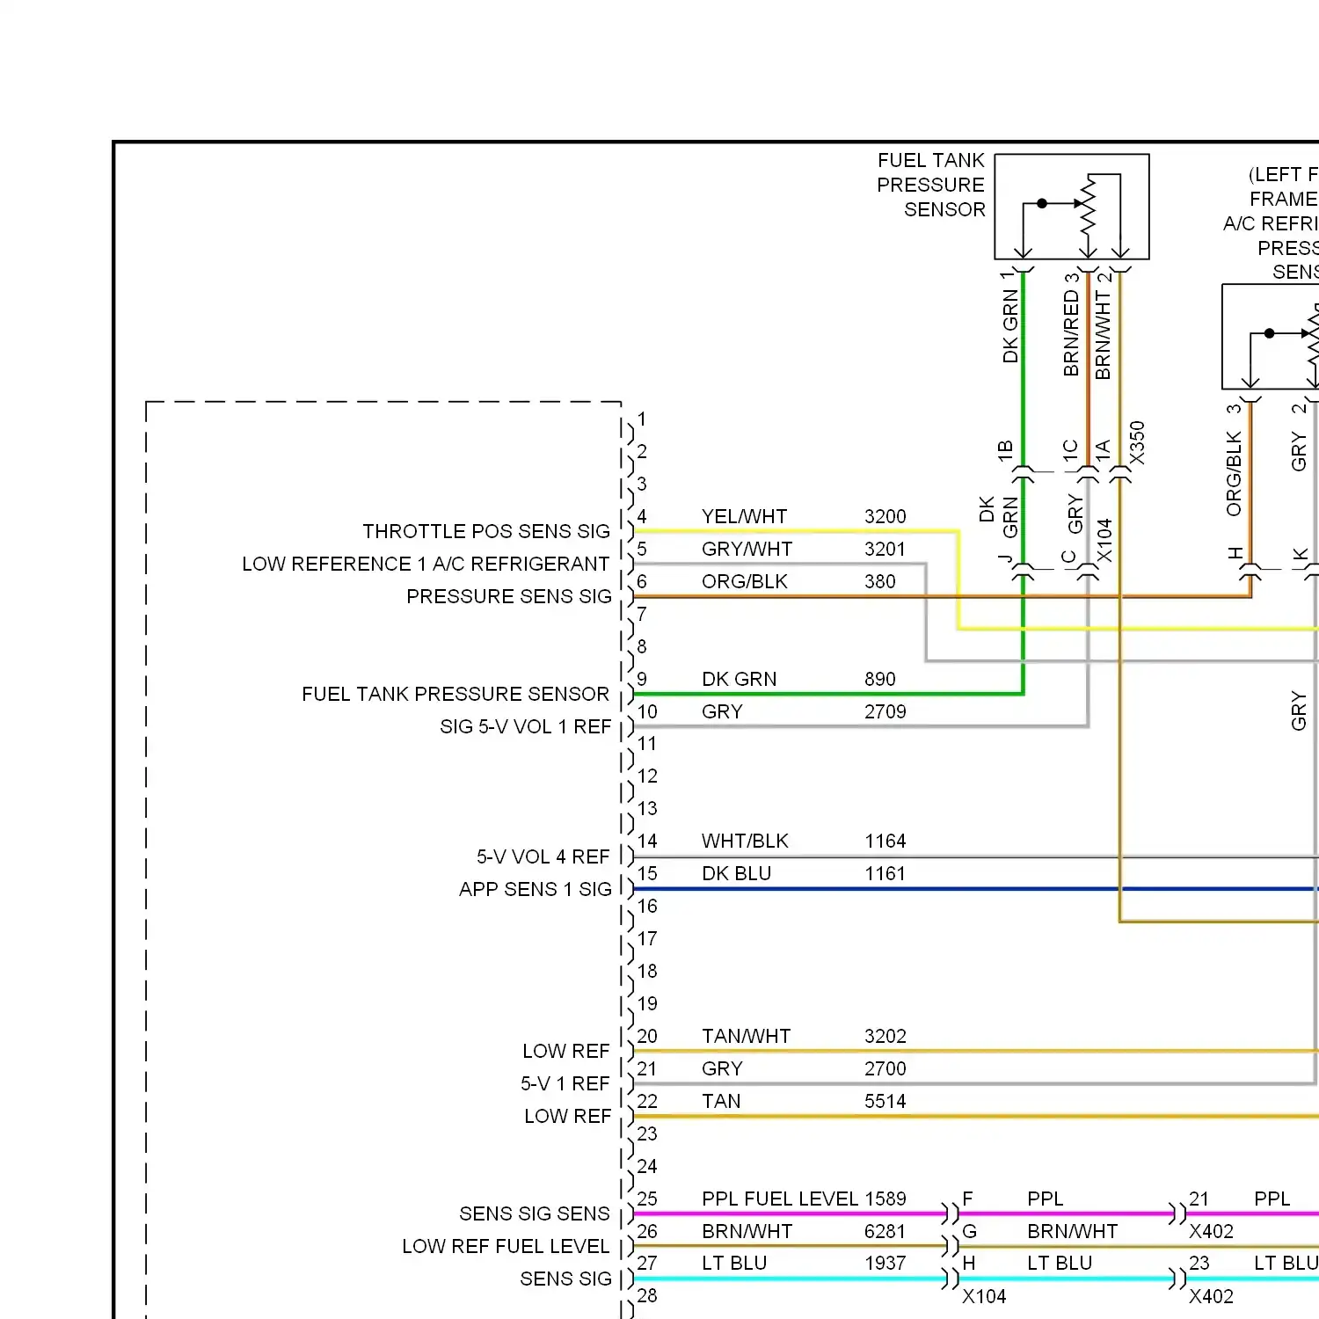Click the vertical BRN/RED 3 wire label
Image resolution: width=1319 pixels, height=1319 pixels.
pyautogui.click(x=1071, y=324)
